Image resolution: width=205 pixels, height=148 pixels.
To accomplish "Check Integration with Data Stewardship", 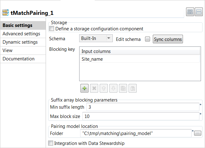I will point(51,143).
